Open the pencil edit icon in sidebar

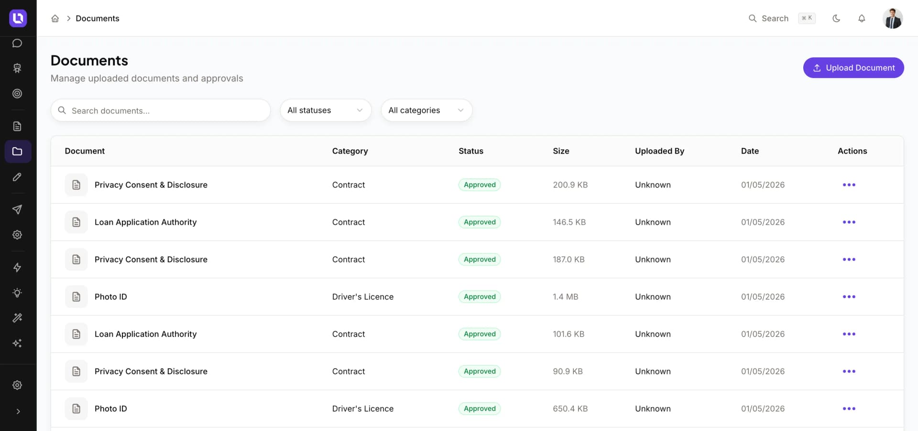click(x=17, y=177)
